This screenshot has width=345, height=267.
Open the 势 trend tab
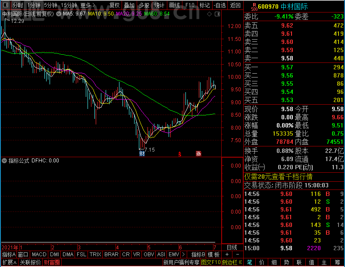286,262
